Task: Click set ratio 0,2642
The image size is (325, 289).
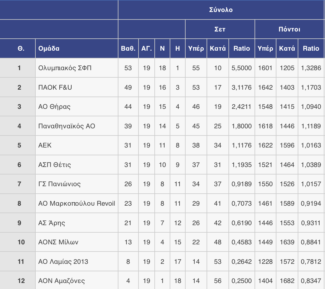Action: click(242, 262)
